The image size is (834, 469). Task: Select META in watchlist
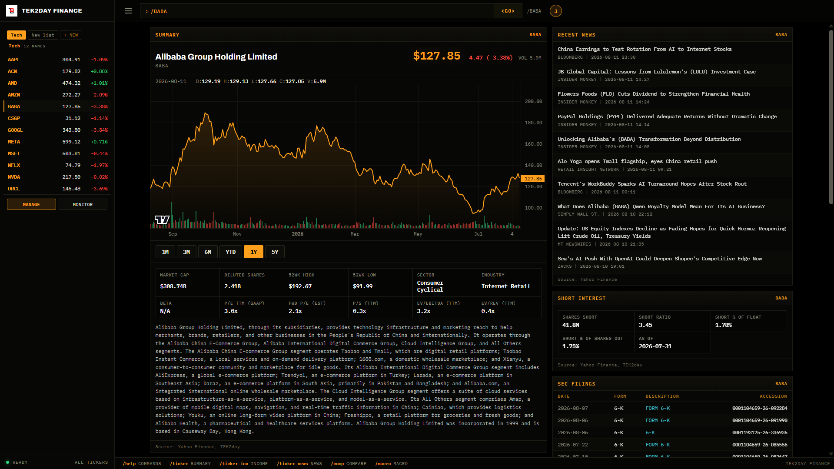[x=57, y=142]
